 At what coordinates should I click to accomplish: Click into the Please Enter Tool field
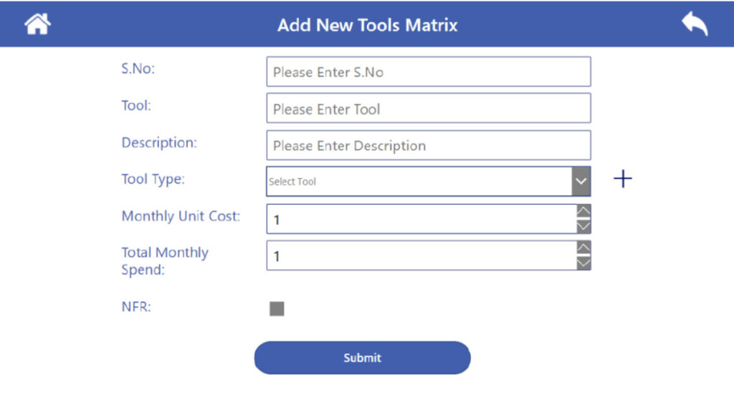tap(428, 109)
